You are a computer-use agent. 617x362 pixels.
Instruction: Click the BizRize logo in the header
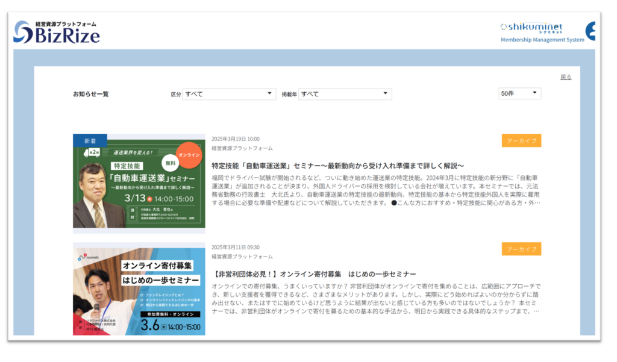click(x=57, y=33)
